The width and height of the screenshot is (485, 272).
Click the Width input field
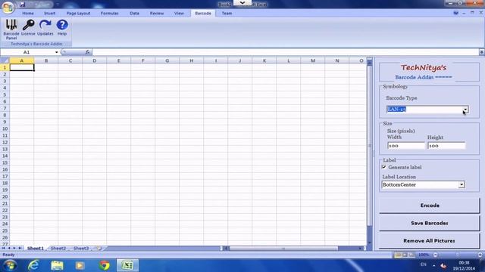406,146
